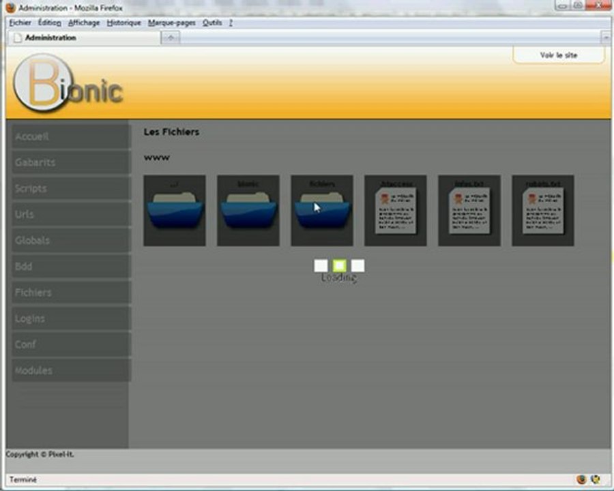Click the rightmost status bar icon
Viewport: 614px width, 491px height.
[x=596, y=479]
